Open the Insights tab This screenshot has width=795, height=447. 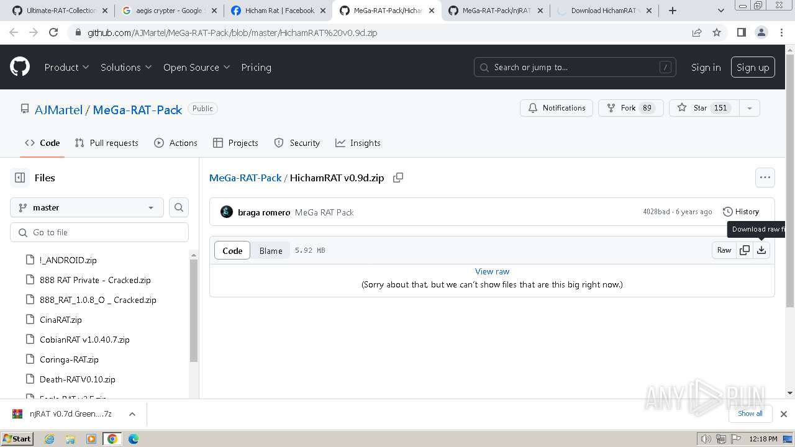pyautogui.click(x=358, y=143)
